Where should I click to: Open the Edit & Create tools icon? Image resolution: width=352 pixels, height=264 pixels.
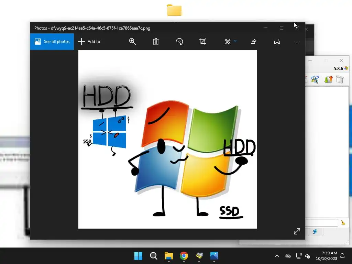[x=228, y=42]
